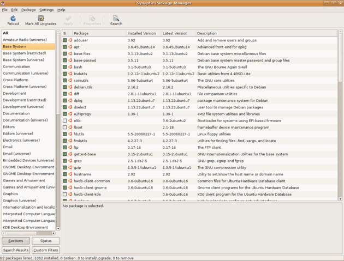Click the Status filter button
The height and width of the screenshot is (261, 344).
tap(46, 241)
